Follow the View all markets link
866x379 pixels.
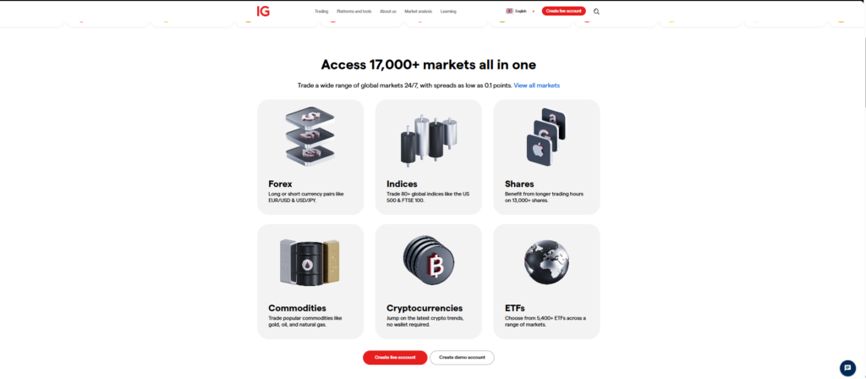537,85
